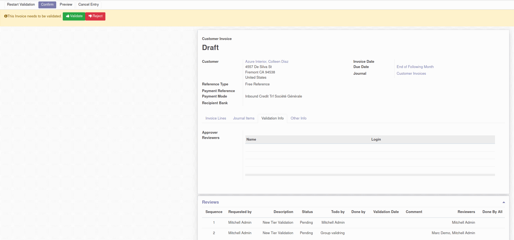Click the Requested by column header
The height and width of the screenshot is (240, 514).
click(x=240, y=212)
